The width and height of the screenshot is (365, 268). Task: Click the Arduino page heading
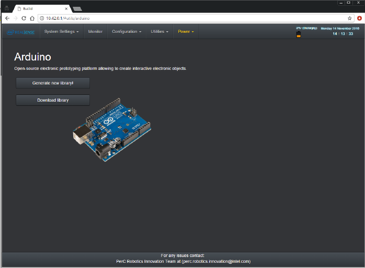coord(32,57)
